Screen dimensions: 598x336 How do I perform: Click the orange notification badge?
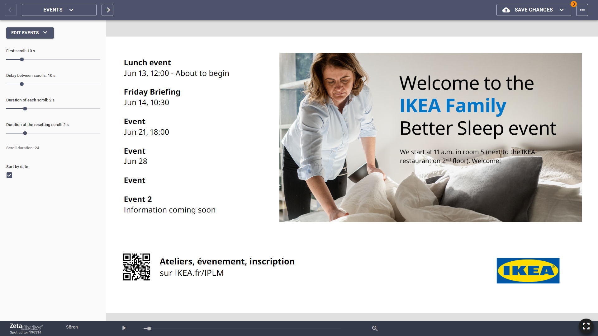573,4
